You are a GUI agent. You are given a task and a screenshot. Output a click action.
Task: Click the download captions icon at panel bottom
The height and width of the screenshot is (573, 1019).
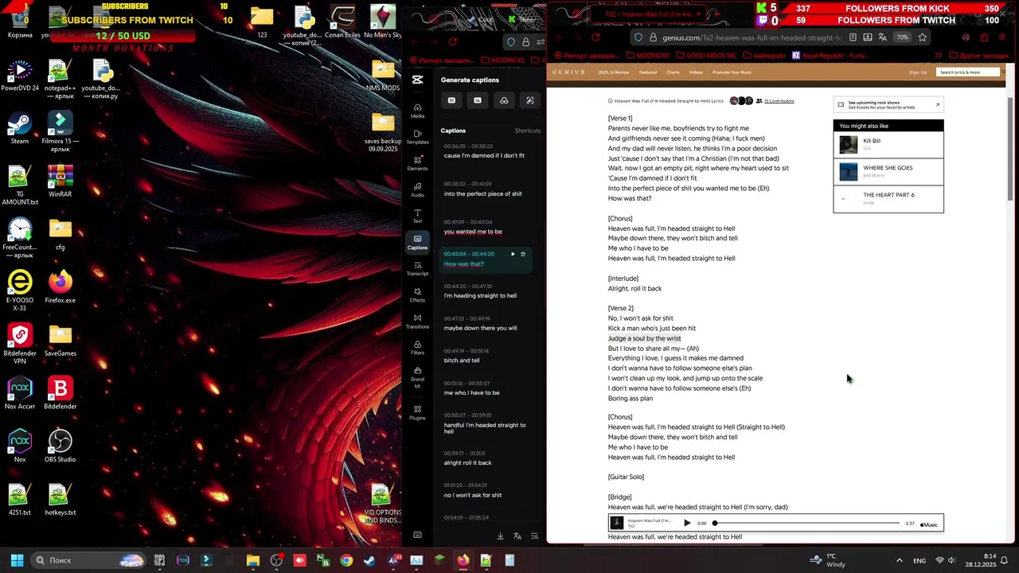click(500, 536)
